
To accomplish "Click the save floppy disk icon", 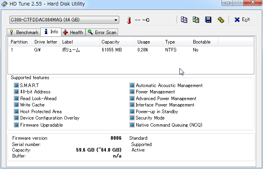I will click(x=208, y=20).
